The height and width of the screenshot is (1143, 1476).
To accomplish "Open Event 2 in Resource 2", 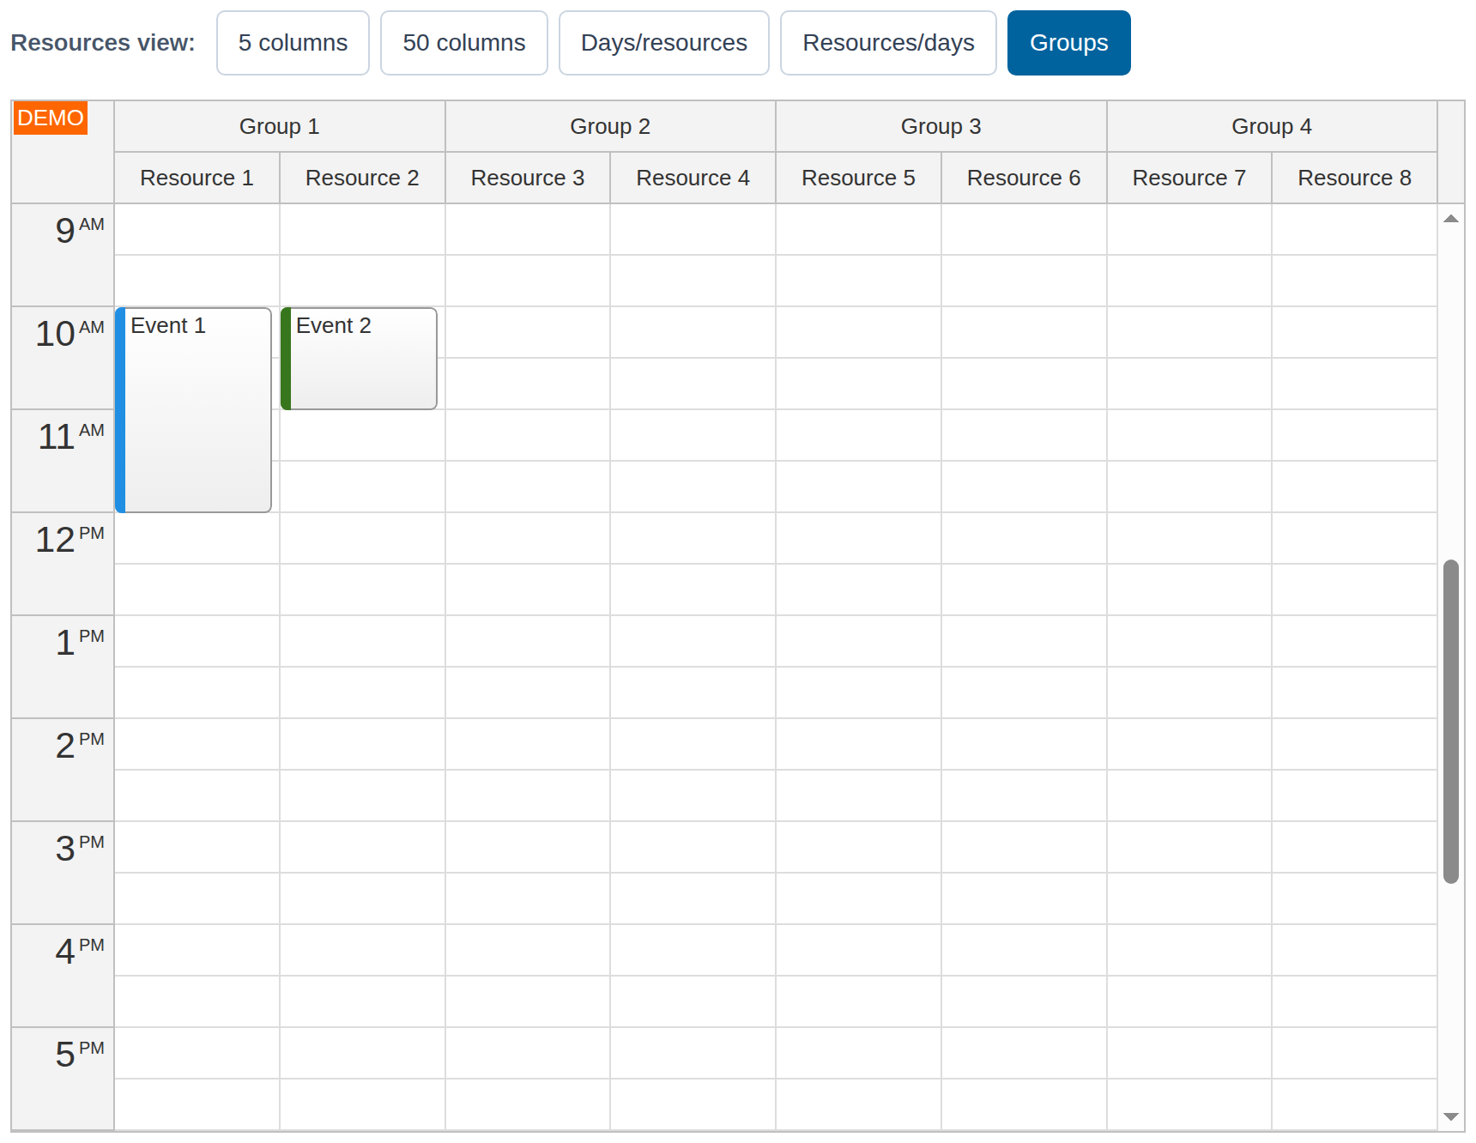I will point(359,359).
